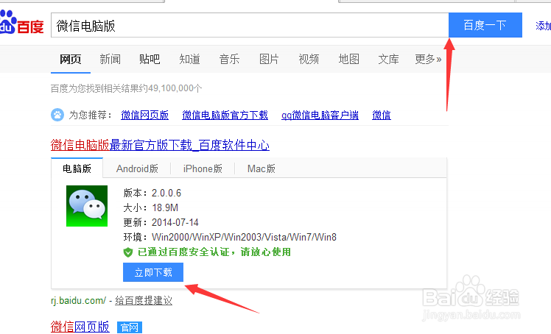551x334 pixels.
Task: Click the 已通过百度安全认证 text
Action: (214, 252)
